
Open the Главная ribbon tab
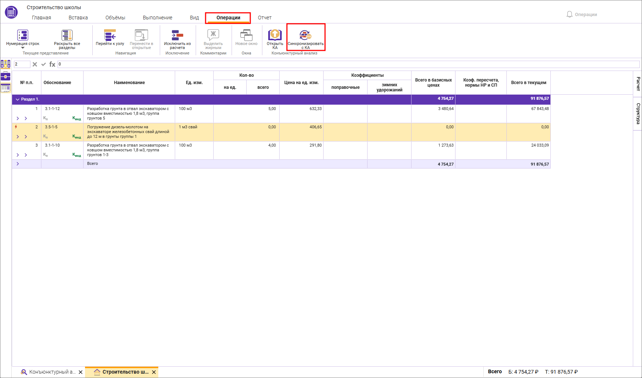pyautogui.click(x=41, y=18)
